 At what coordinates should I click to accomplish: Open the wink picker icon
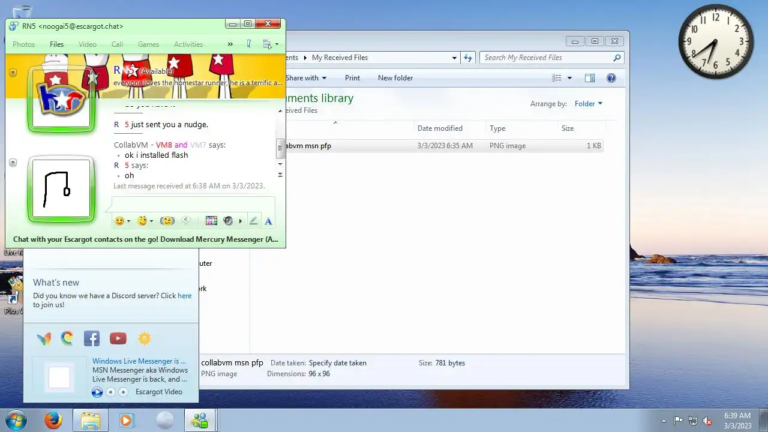point(142,221)
